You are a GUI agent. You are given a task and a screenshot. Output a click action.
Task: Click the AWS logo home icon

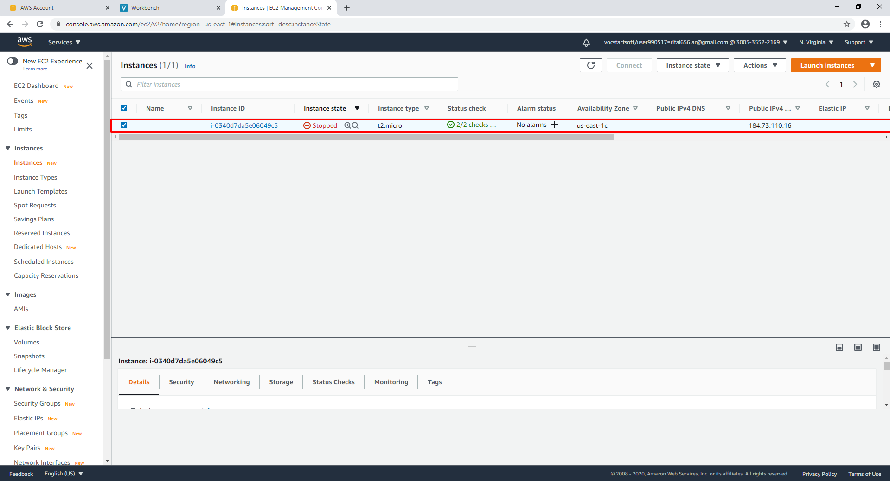(x=25, y=42)
